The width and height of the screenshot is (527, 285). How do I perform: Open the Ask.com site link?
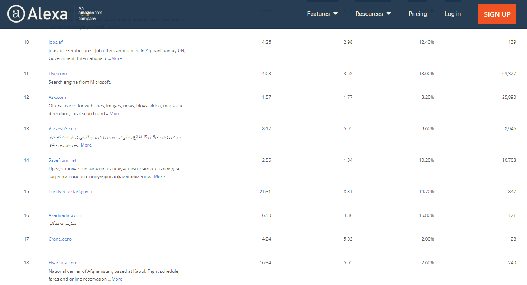coord(57,97)
